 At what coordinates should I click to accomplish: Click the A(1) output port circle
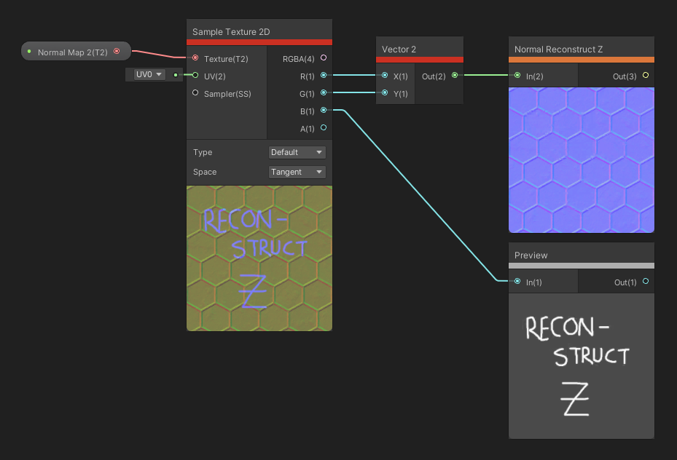(x=323, y=128)
